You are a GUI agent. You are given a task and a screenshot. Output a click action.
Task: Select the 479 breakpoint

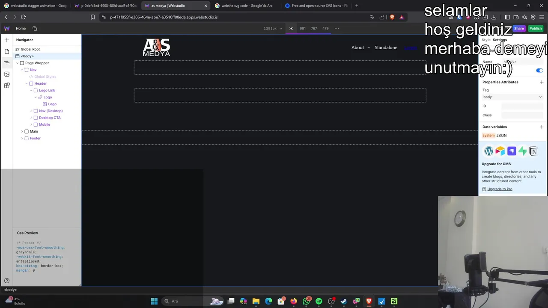pos(325,28)
